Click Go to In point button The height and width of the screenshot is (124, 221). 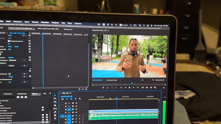pos(121,87)
